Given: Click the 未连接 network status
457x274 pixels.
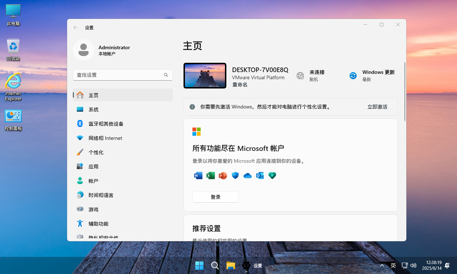Looking at the screenshot, I should [317, 72].
